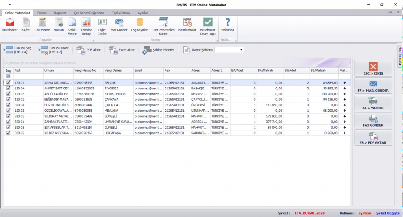Export with PDF Aktar toolbar button
The height and width of the screenshot is (217, 403).
pos(89,50)
